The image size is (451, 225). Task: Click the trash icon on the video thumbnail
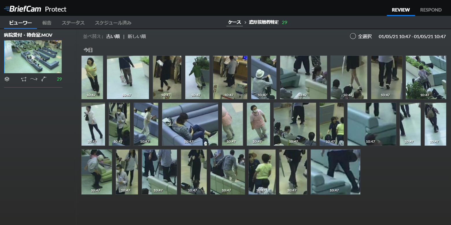(x=9, y=46)
